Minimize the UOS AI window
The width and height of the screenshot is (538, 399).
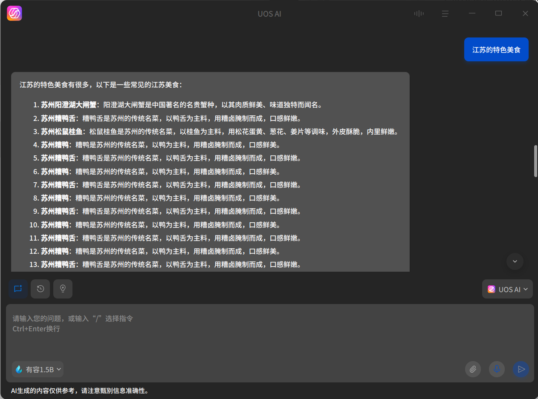pos(472,14)
